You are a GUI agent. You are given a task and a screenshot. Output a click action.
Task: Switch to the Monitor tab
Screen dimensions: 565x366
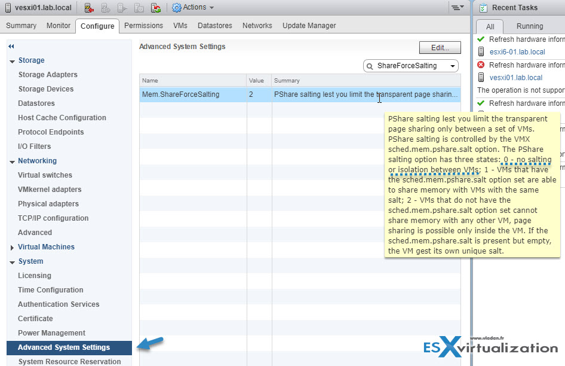[x=59, y=26]
